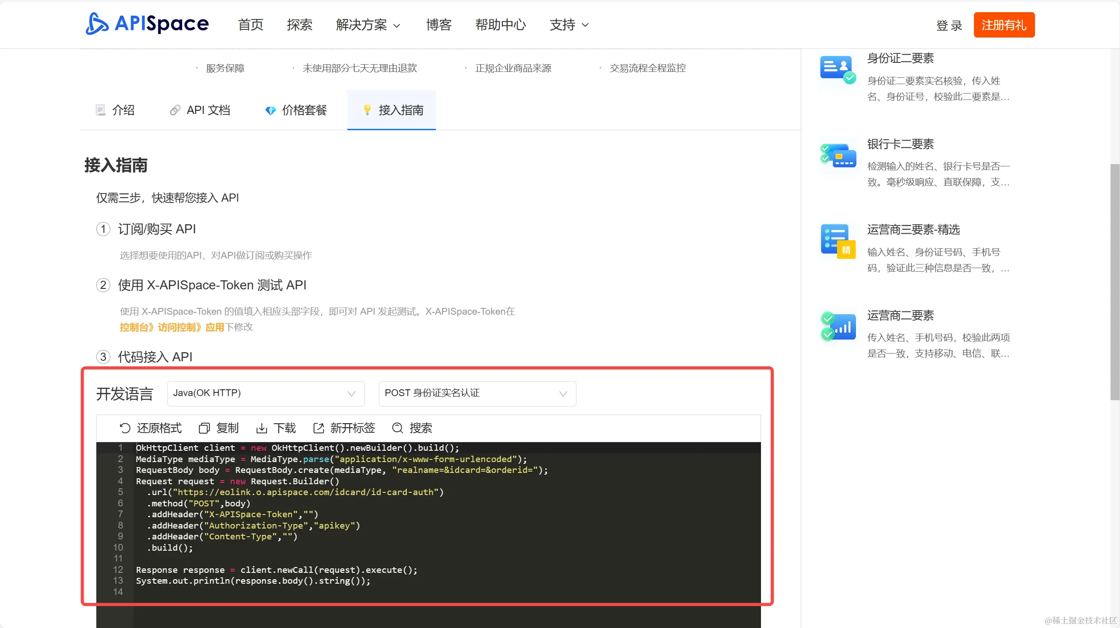Click the 注册有礼 register button
The width and height of the screenshot is (1120, 628).
(1004, 25)
